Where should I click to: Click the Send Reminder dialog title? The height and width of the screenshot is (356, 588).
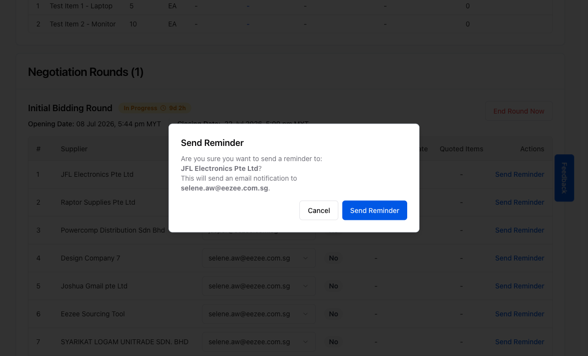[x=212, y=143]
